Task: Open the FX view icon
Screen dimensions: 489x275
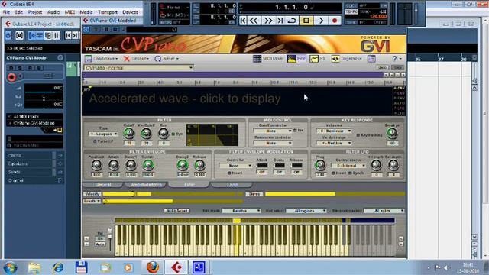Action: pyautogui.click(x=318, y=59)
